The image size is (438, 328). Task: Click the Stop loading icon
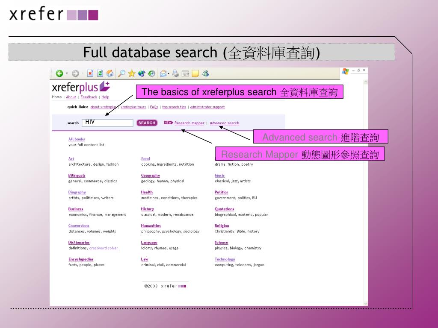pos(90,73)
